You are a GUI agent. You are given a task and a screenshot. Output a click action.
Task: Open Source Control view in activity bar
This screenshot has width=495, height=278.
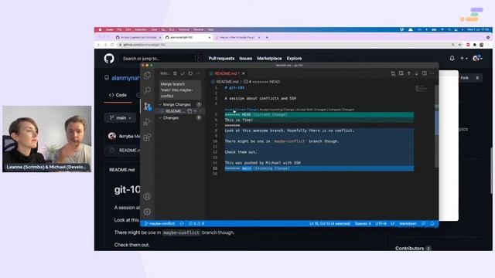point(147,107)
